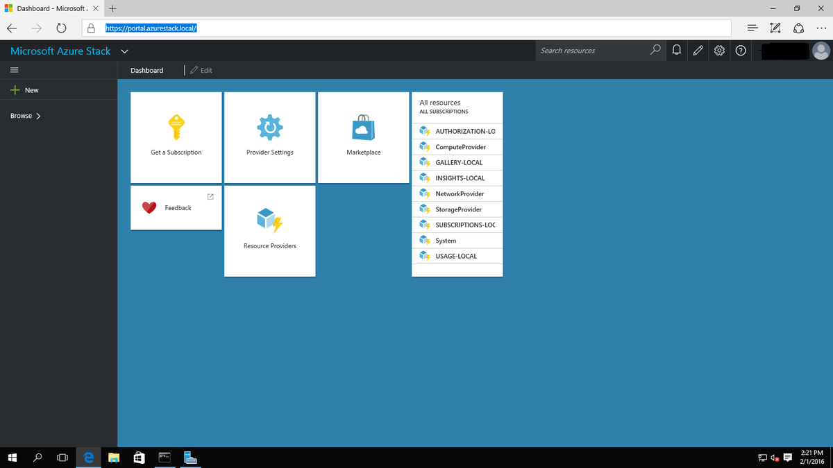Open the help question mark icon
833x468 pixels.
coord(741,50)
